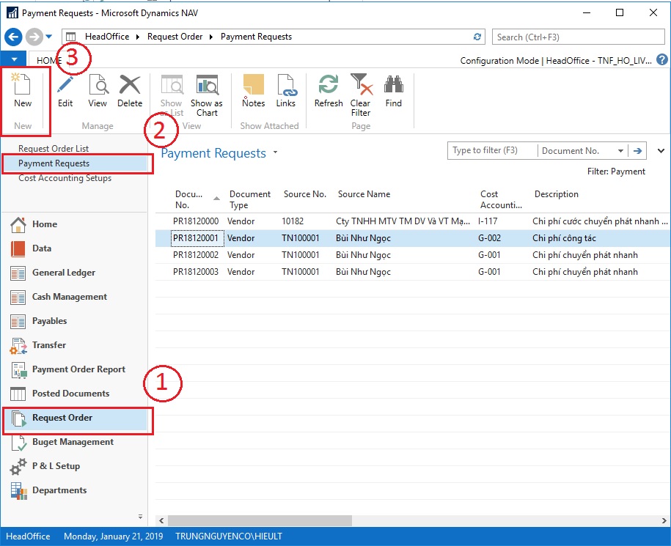Sort by Source No. column header

click(305, 194)
